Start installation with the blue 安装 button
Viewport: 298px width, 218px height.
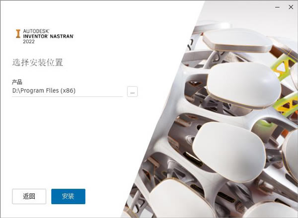coord(68,196)
